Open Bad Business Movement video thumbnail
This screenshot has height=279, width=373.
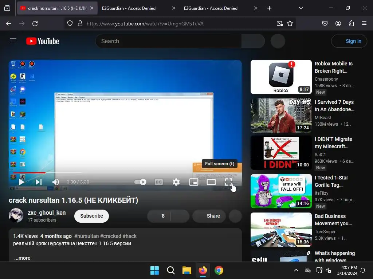[281, 230]
